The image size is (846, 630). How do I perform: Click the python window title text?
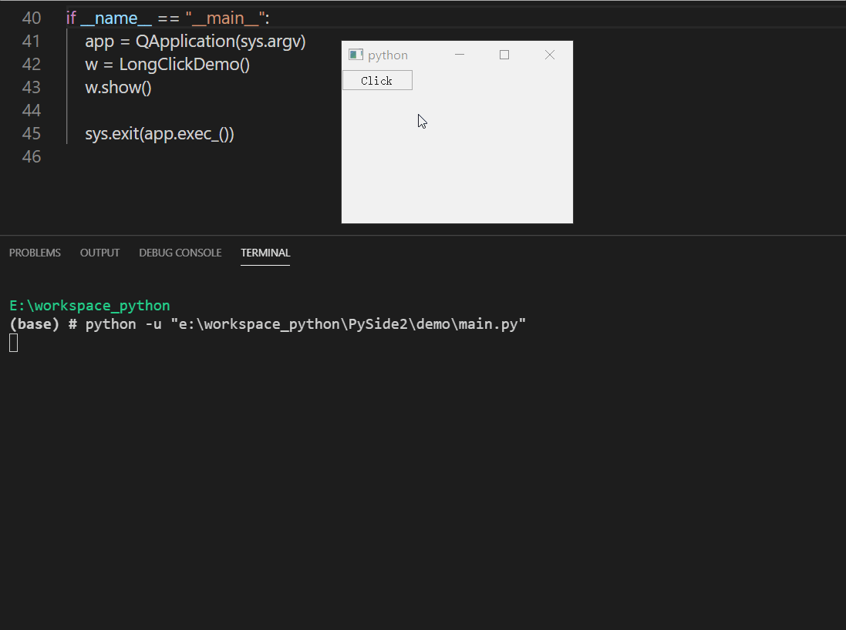tap(387, 54)
